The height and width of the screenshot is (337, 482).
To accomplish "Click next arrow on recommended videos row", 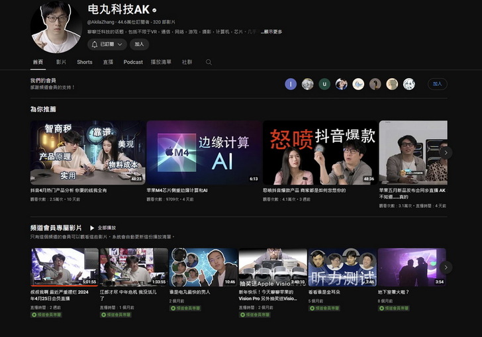I will point(446,152).
